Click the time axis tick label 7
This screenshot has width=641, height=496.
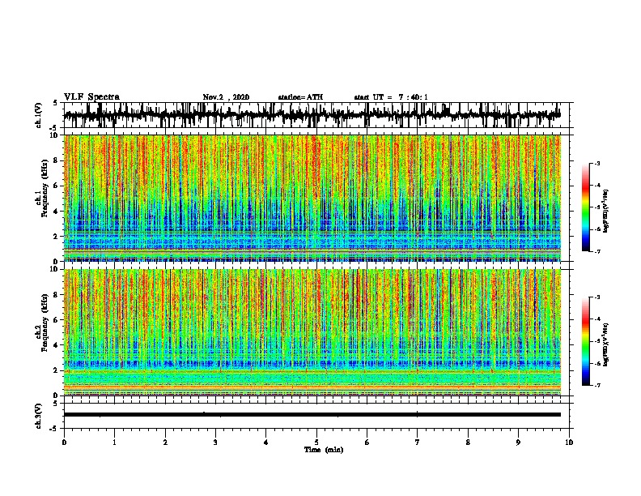point(418,443)
